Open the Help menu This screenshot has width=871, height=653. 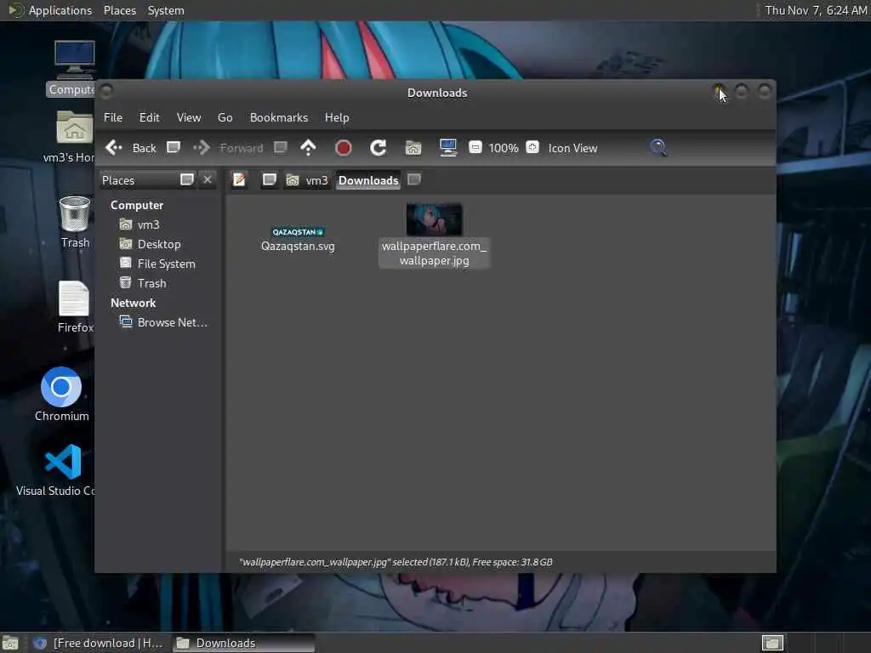pos(337,117)
